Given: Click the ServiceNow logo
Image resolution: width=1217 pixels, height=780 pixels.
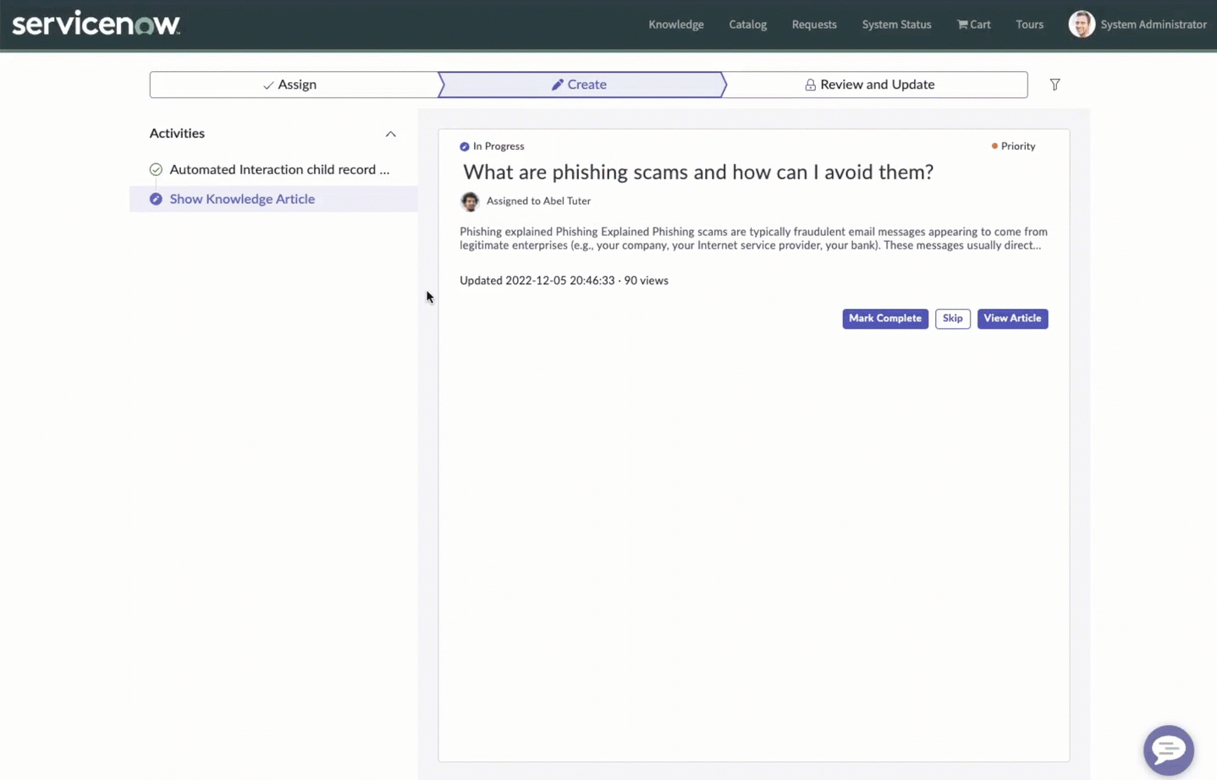Looking at the screenshot, I should (96, 24).
